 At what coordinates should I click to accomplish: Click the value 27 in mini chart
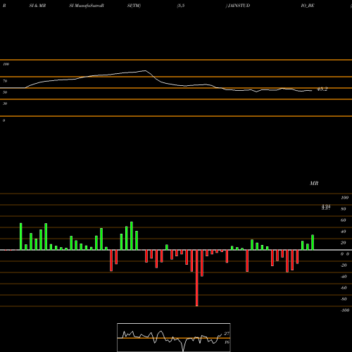[227, 334]
